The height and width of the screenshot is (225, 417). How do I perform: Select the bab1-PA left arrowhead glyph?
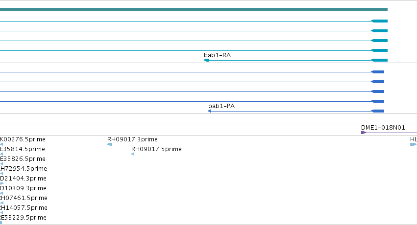pyautogui.click(x=210, y=111)
